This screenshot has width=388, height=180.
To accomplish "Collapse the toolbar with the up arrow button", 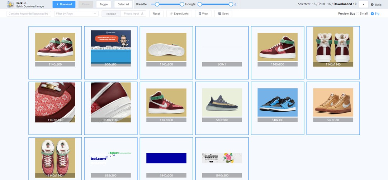I will point(364,4).
